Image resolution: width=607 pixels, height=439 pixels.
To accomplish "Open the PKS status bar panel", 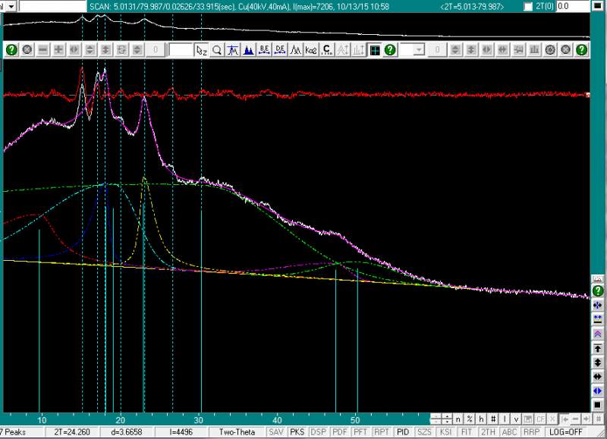I will coord(297,432).
